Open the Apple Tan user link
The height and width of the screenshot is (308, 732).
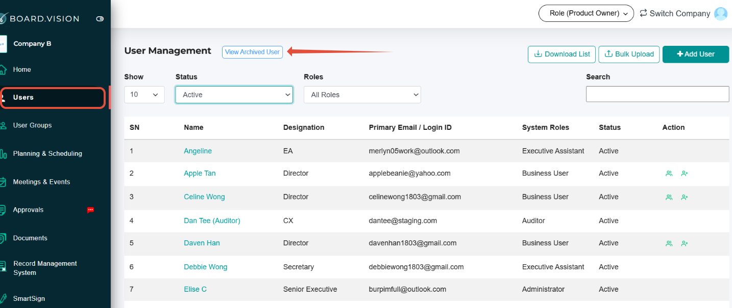pyautogui.click(x=200, y=174)
